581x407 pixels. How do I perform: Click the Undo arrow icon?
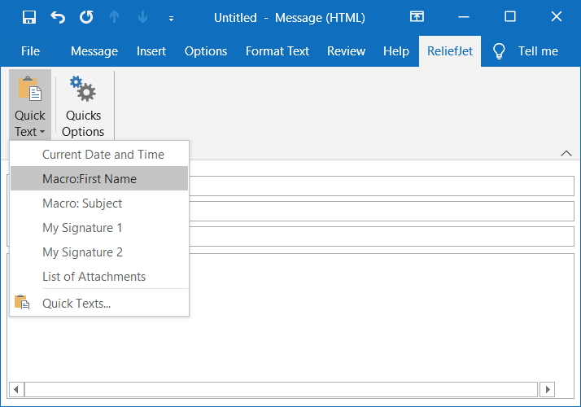tap(58, 17)
